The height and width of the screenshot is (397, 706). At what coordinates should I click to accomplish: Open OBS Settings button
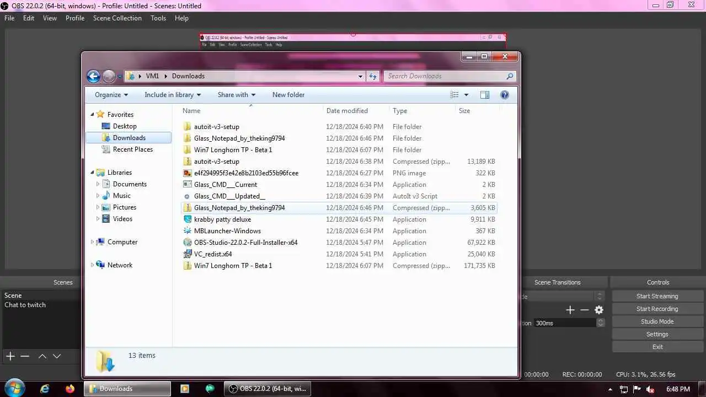point(657,334)
